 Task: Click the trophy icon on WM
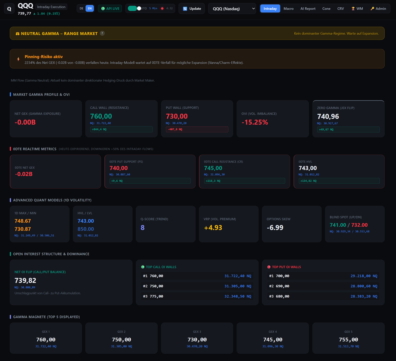point(353,9)
